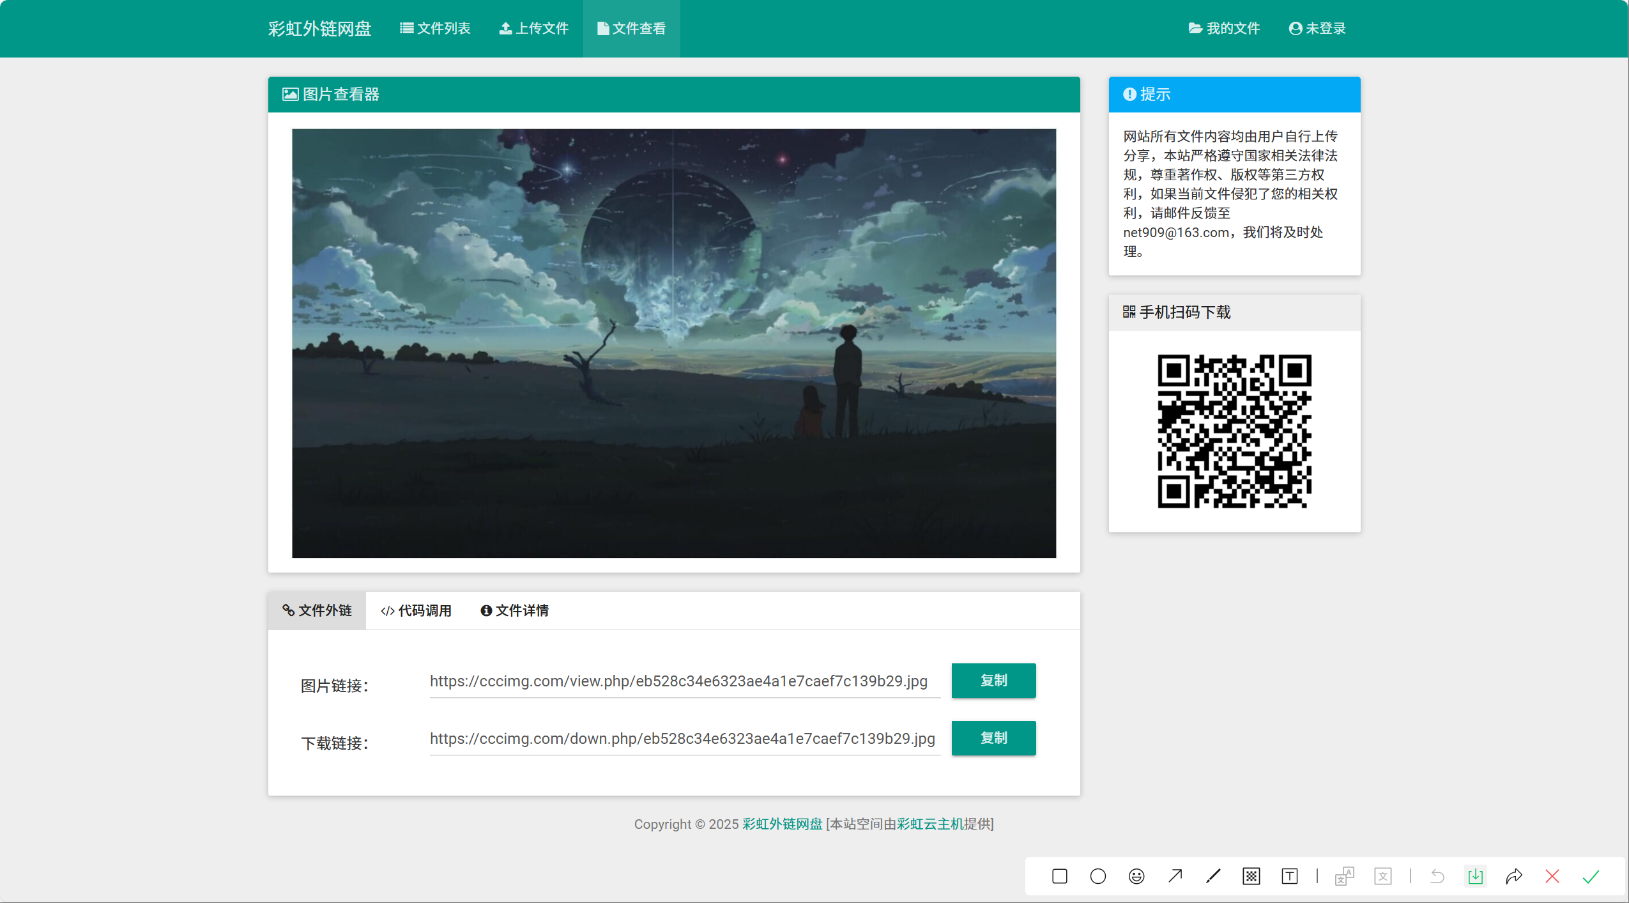The width and height of the screenshot is (1629, 903).
Task: Switch to the 代码调用 tab
Action: tap(416, 610)
